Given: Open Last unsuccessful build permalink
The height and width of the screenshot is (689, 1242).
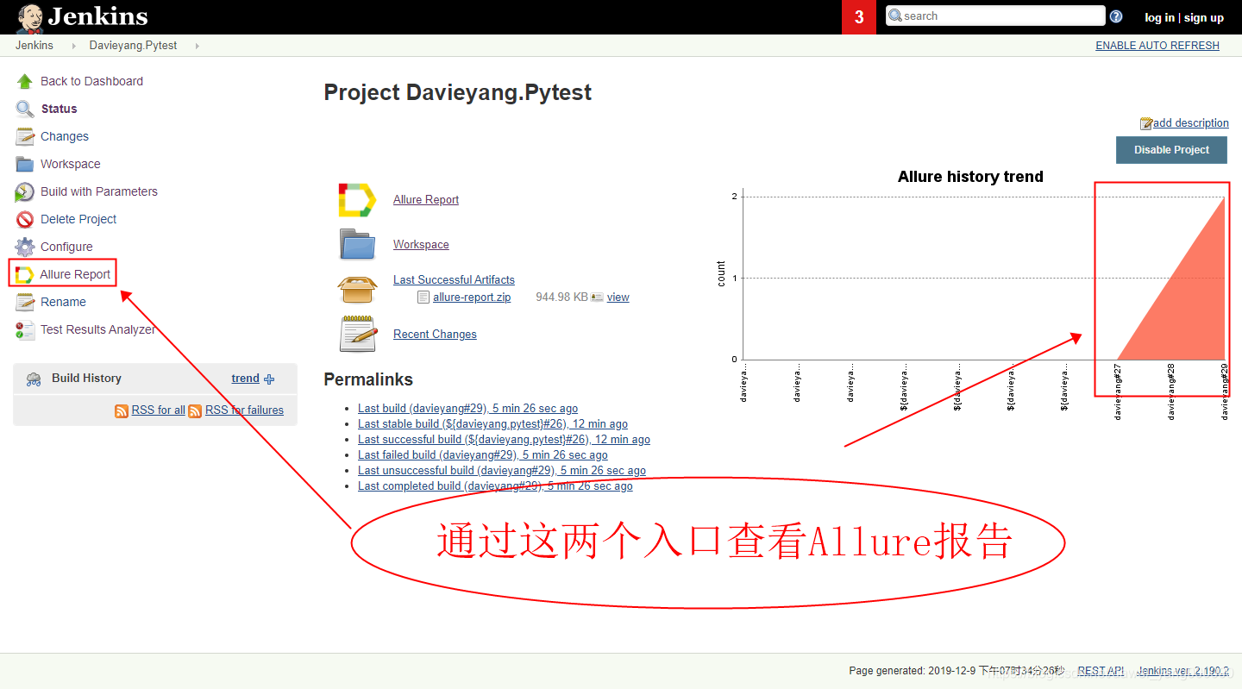Looking at the screenshot, I should click(502, 471).
